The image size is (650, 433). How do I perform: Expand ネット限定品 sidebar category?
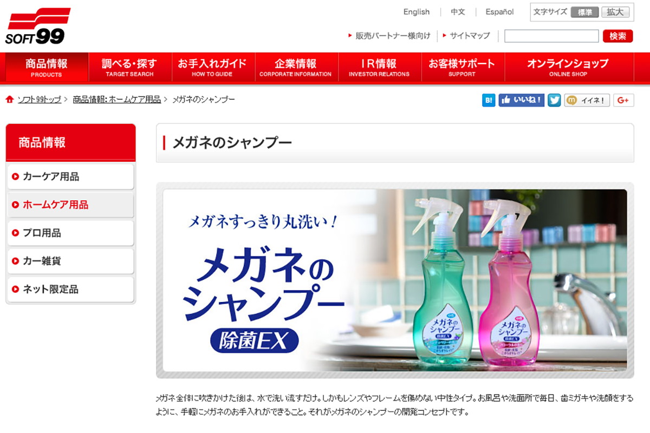tap(70, 289)
